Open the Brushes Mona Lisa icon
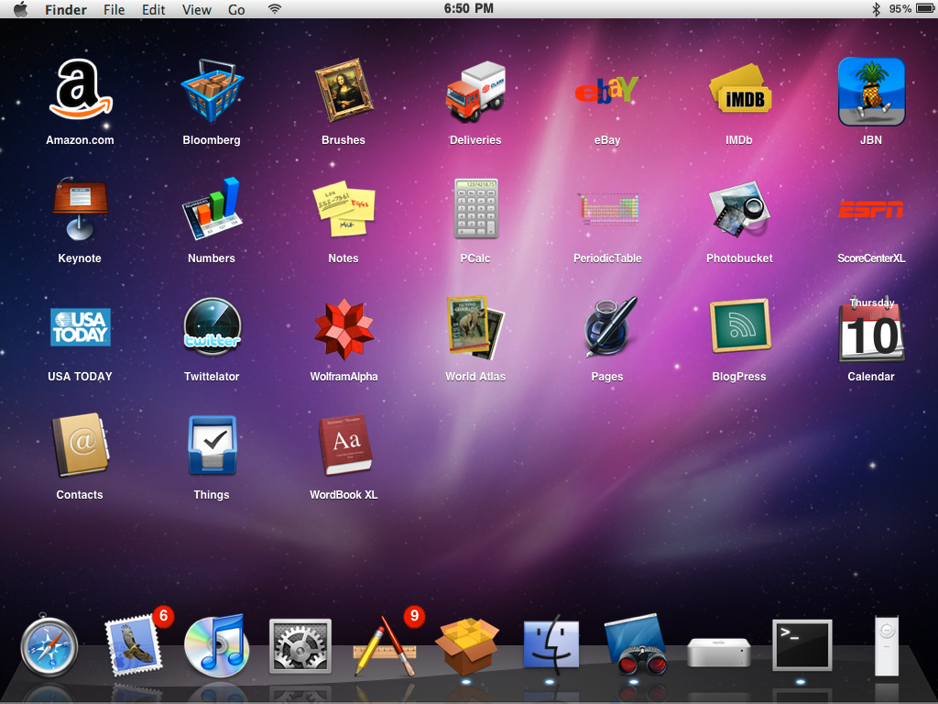 [x=344, y=91]
